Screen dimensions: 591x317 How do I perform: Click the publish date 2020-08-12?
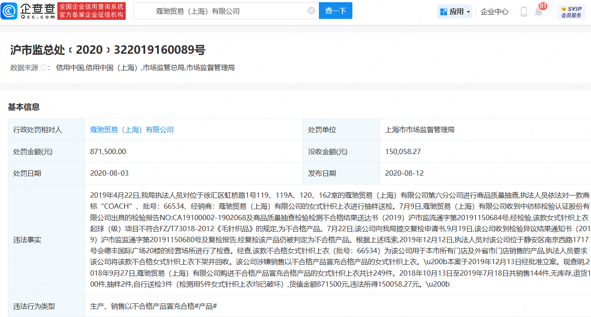pos(404,173)
